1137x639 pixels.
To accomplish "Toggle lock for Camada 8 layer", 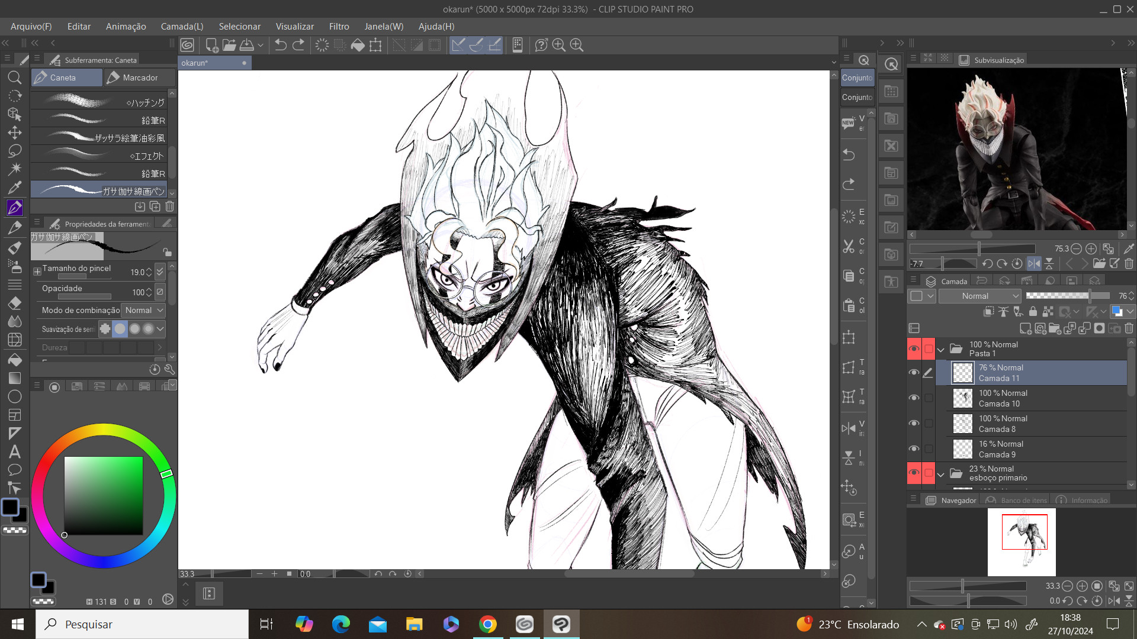I will click(x=929, y=423).
